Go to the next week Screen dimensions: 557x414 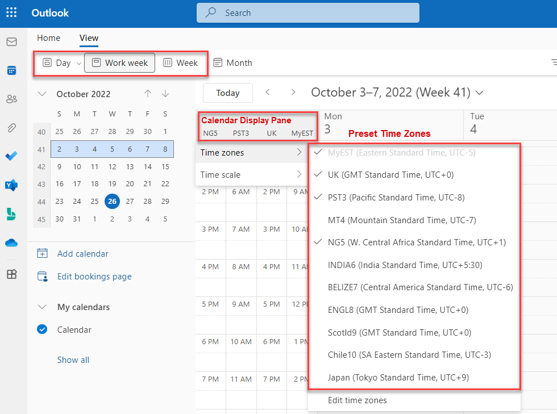point(293,93)
